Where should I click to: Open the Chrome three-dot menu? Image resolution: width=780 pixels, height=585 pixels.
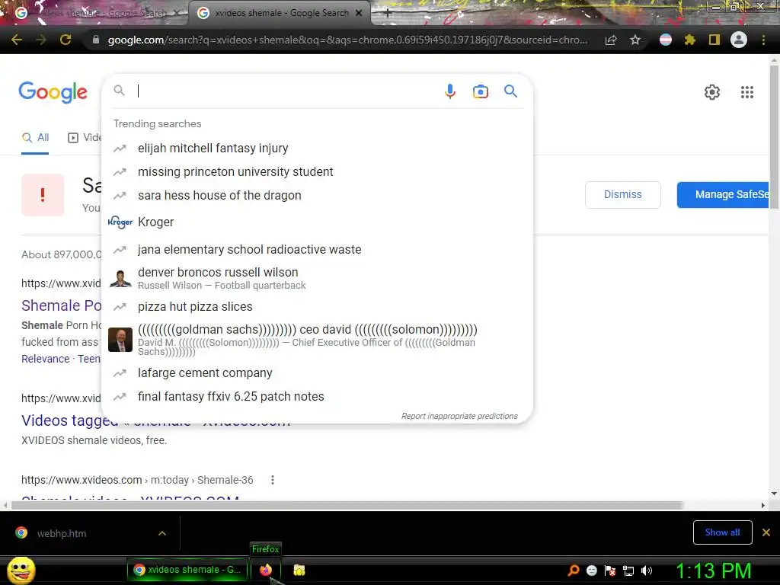tap(763, 40)
